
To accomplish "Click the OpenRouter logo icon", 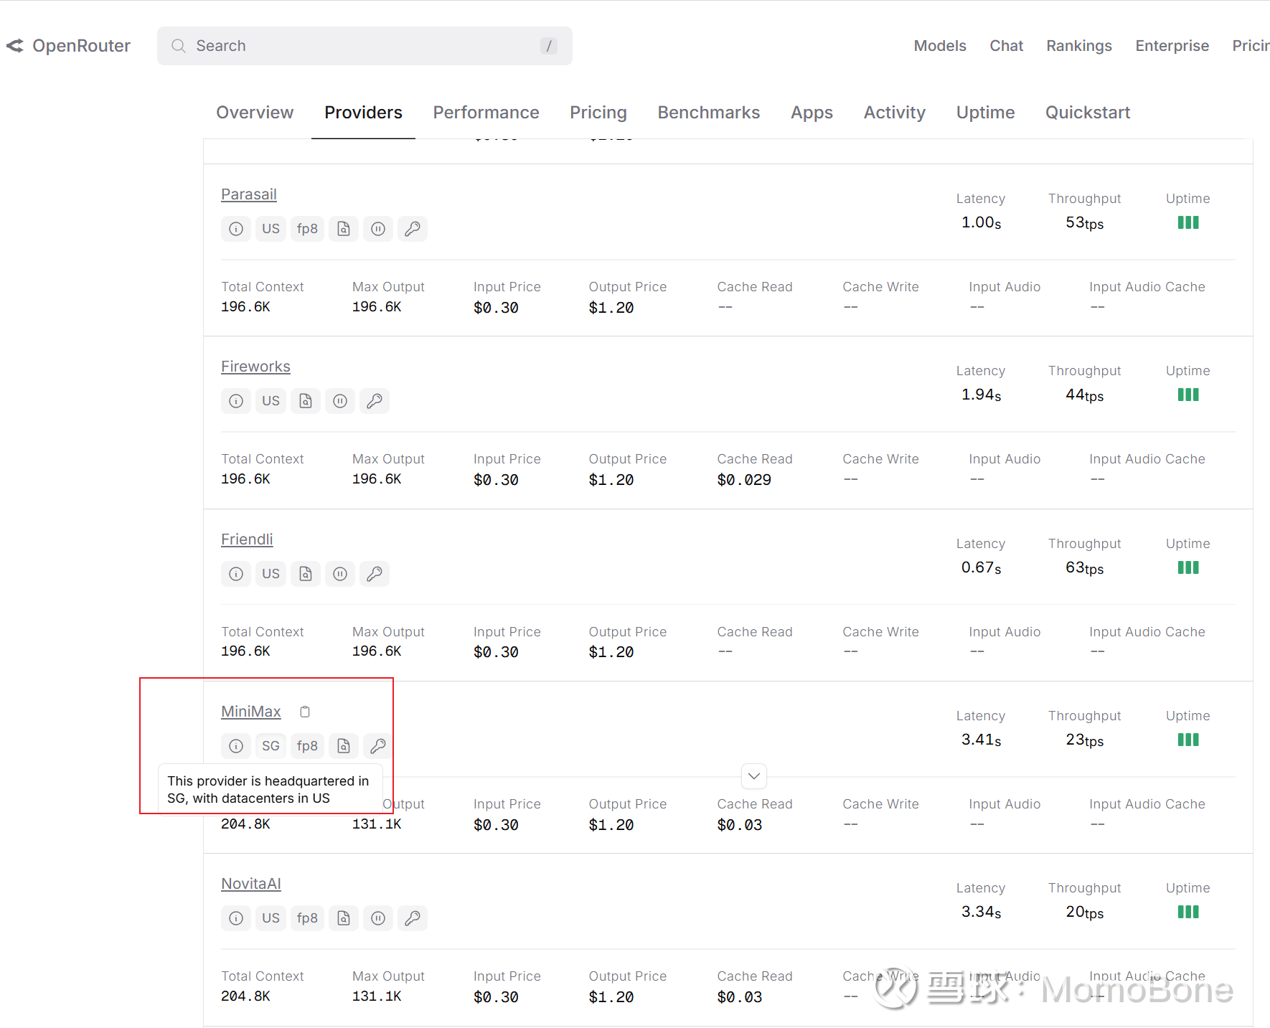I will coord(15,46).
